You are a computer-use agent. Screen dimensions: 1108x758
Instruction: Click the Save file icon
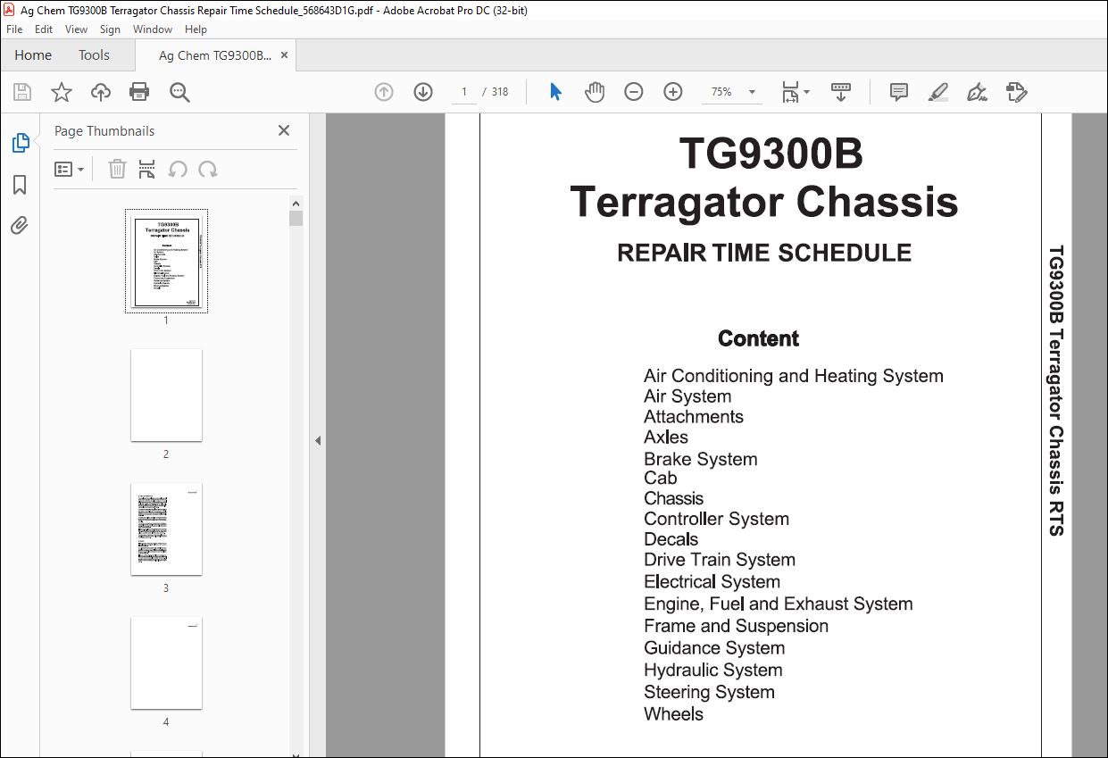click(22, 92)
